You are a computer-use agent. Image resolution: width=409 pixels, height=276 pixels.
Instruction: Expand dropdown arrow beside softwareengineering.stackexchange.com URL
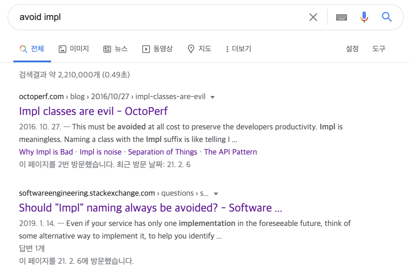click(216, 194)
